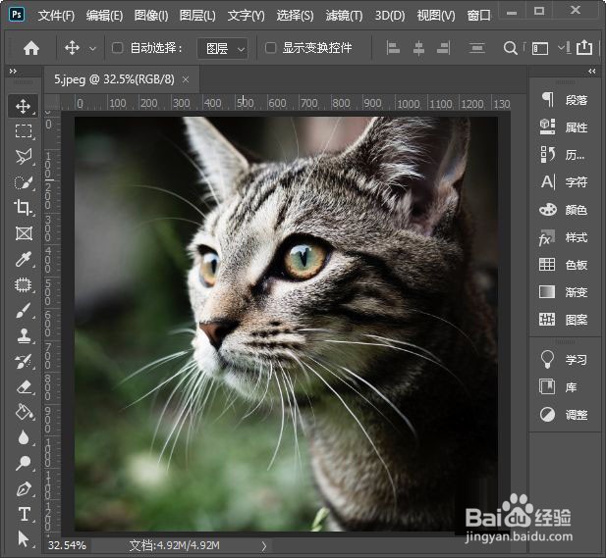Select the Pen tool
This screenshot has width=606, height=558.
[25, 489]
